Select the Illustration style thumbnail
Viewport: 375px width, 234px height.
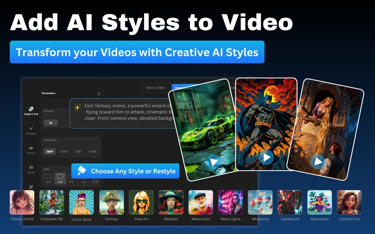point(320,203)
